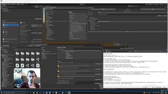Click JDK path warning icon
Screen dimensions: 168x94
[x=58, y=66]
